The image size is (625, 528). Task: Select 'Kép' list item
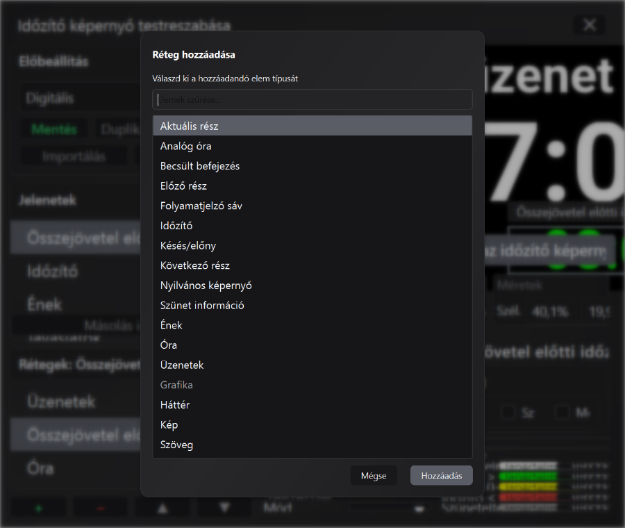pyautogui.click(x=312, y=425)
